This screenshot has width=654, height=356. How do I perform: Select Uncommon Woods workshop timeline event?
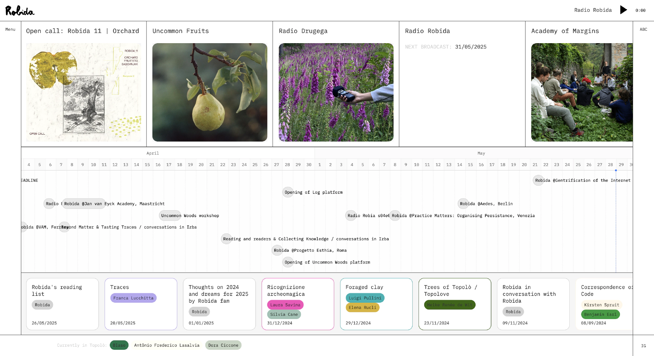tap(170, 215)
